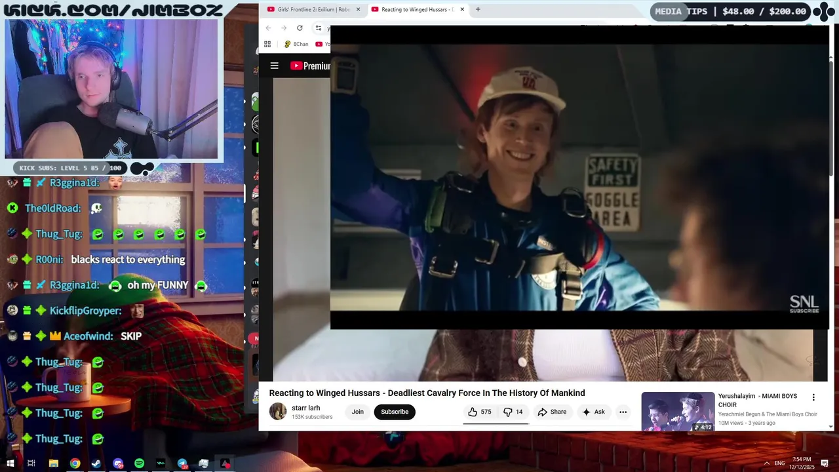Screen dimensions: 839x472
Task: Open File Explorer from the taskbar
Action: (54, 463)
